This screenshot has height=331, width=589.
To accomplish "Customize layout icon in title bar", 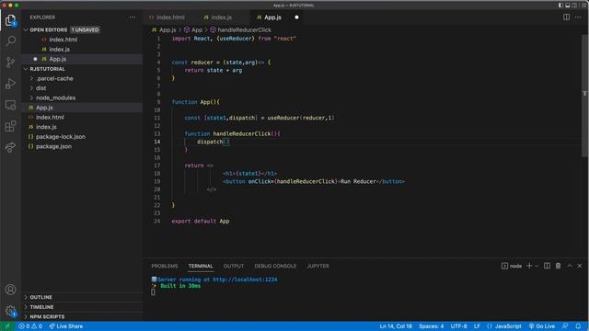I will coord(584,6).
